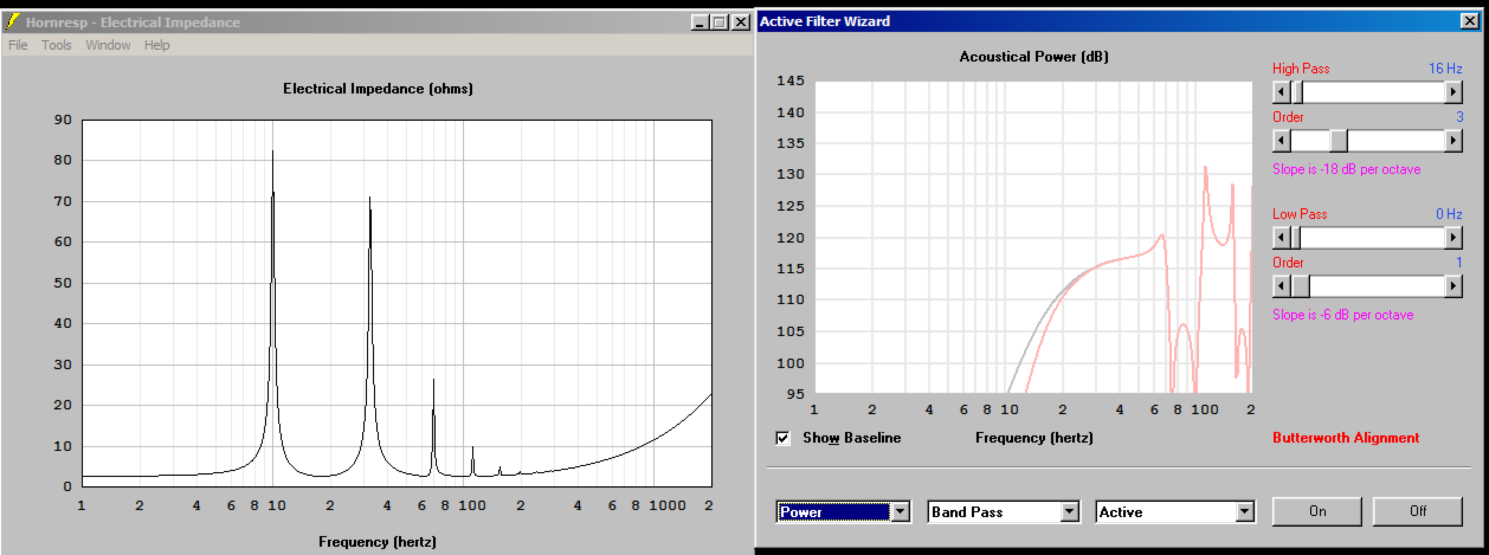Viewport: 1489px width, 555px height.
Task: Click the On button
Action: [x=1317, y=511]
